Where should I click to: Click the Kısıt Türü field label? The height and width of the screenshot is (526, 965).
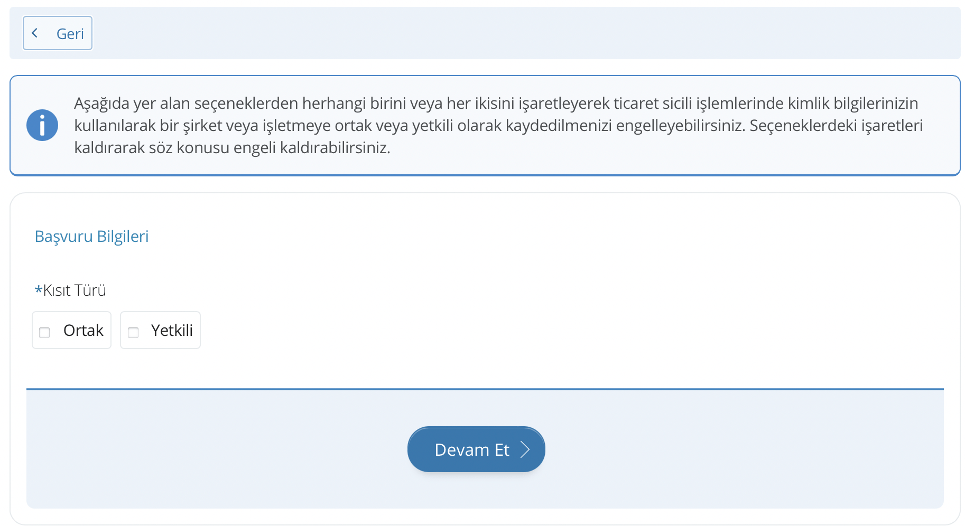[75, 290]
